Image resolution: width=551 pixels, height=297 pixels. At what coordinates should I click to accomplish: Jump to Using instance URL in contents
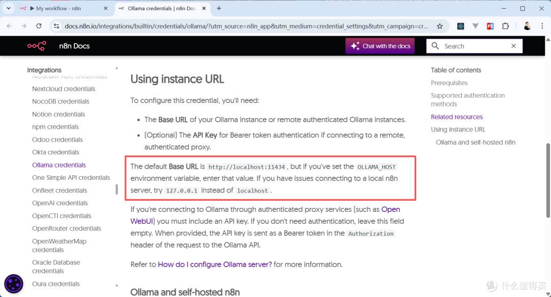point(458,129)
